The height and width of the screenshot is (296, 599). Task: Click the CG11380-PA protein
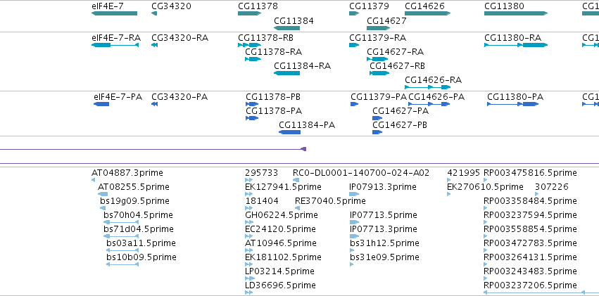tap(512, 104)
